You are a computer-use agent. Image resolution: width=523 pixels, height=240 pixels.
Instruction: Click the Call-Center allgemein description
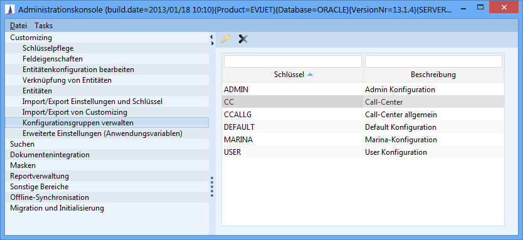click(433, 115)
